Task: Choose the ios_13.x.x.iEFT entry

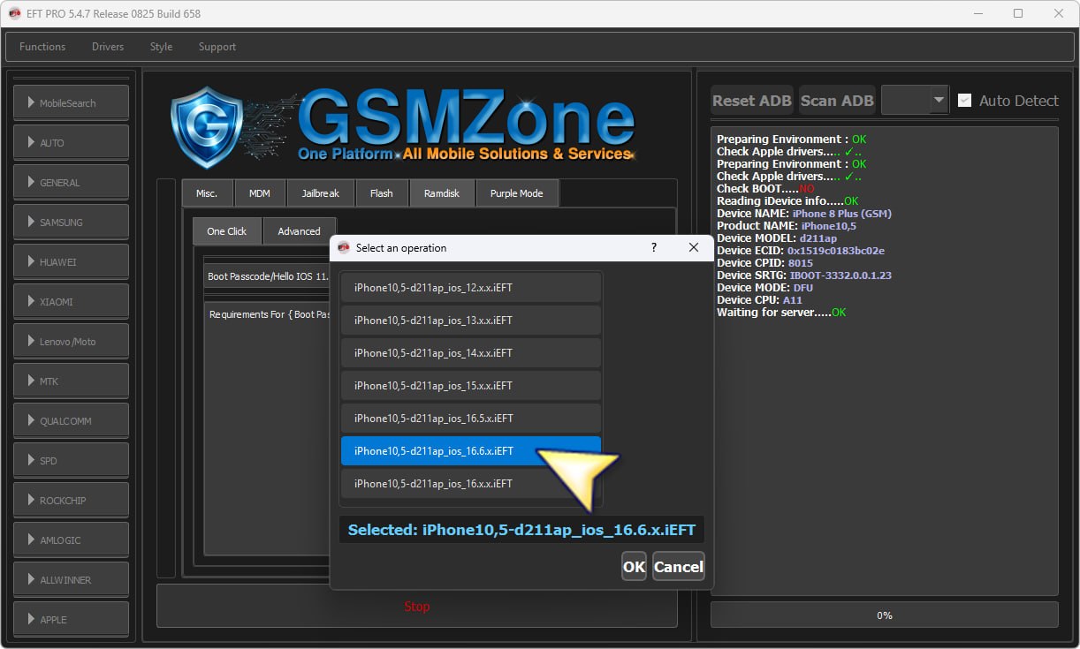Action: click(x=471, y=321)
